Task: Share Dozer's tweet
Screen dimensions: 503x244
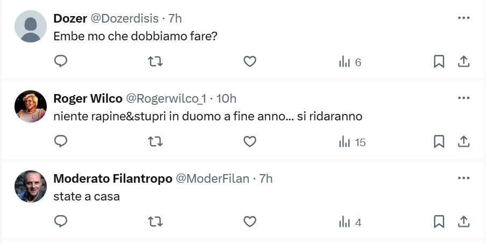Action: pyautogui.click(x=464, y=61)
